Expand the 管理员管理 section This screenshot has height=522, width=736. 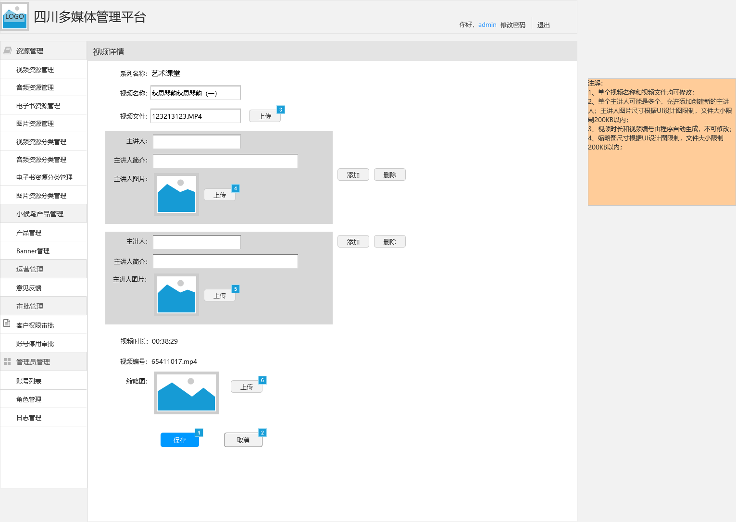(x=43, y=362)
